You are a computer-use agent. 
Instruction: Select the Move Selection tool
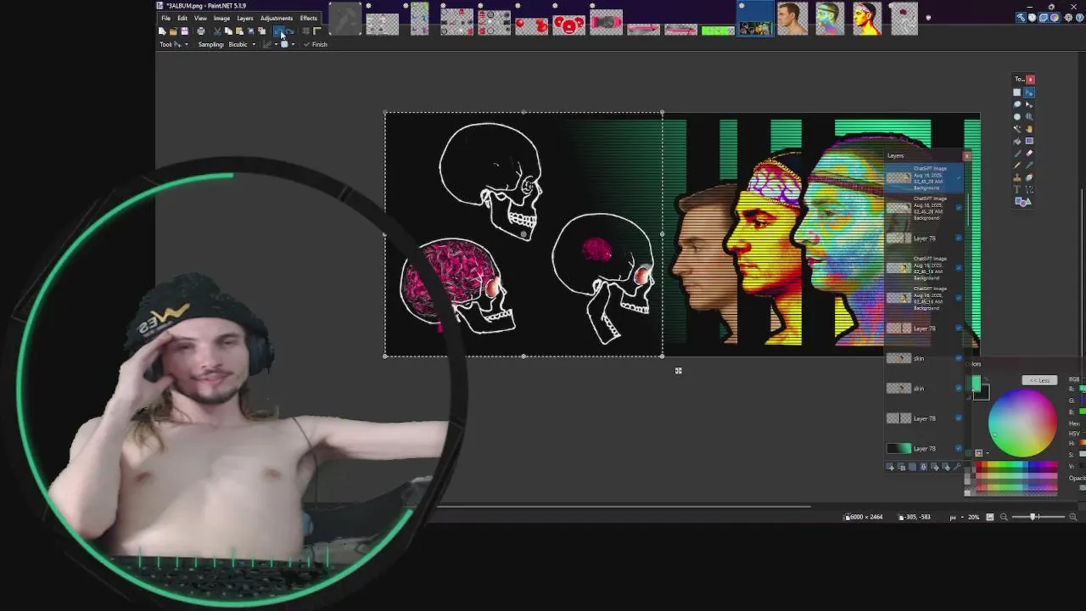pyautogui.click(x=1029, y=104)
